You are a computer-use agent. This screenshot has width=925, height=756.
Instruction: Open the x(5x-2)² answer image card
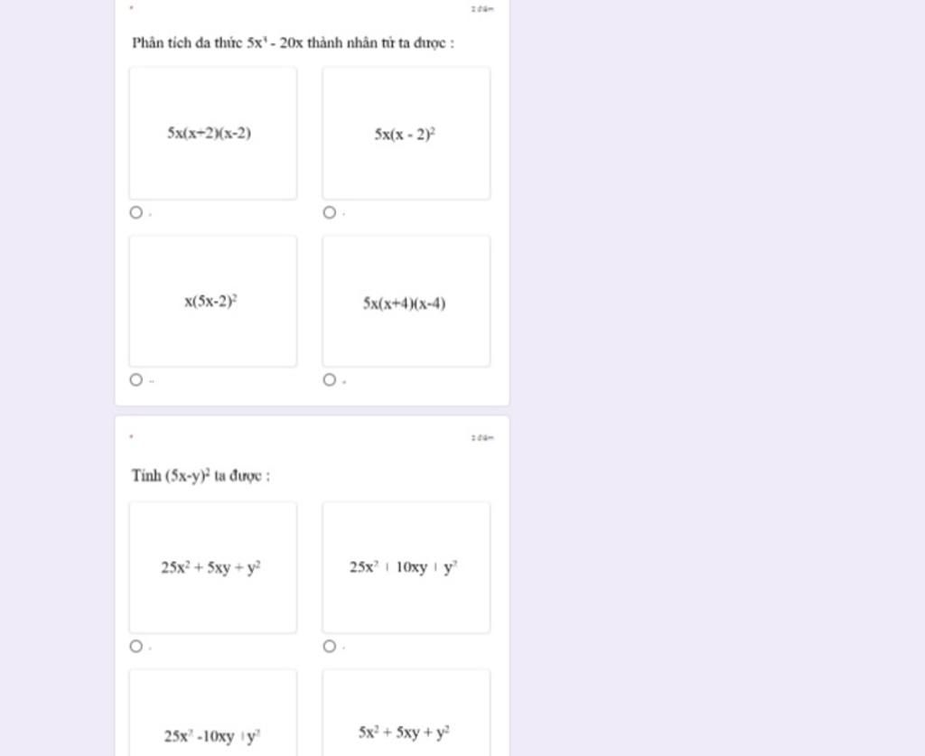pos(213,301)
